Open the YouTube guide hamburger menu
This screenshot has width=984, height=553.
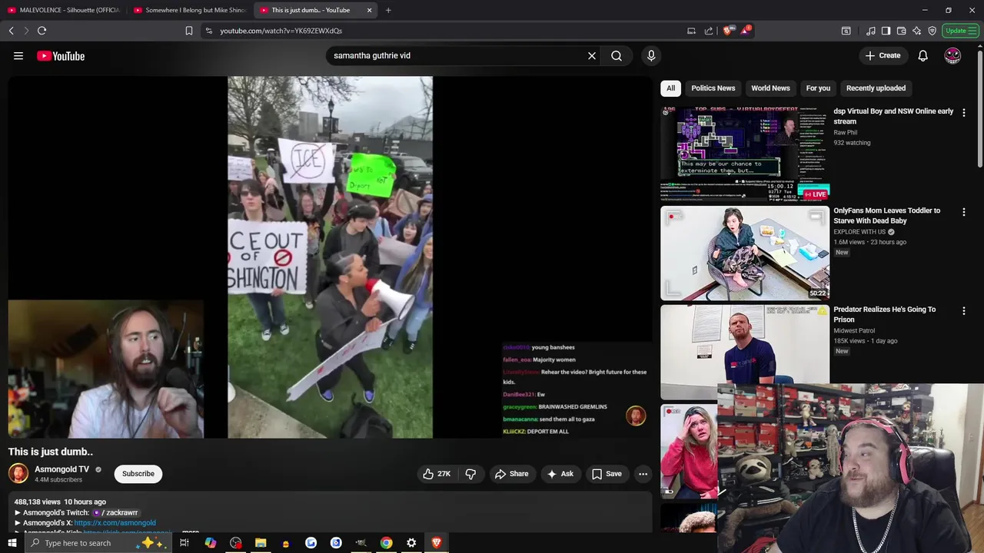pyautogui.click(x=18, y=55)
